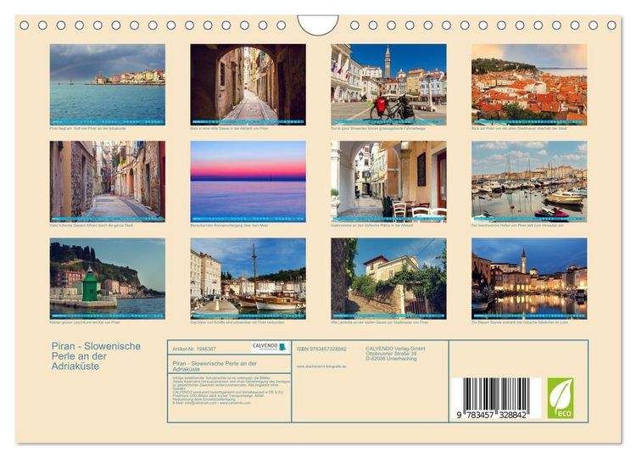Click the CALVENDO logo

[269, 347]
